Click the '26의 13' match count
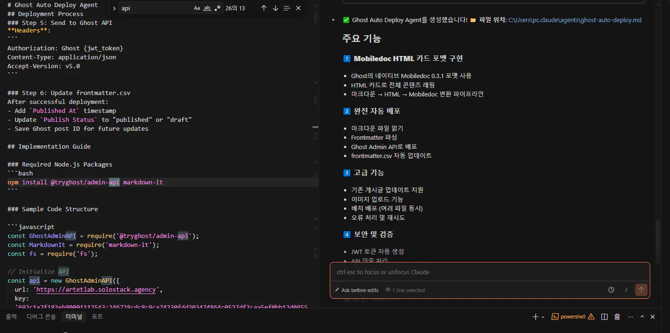 click(x=235, y=8)
